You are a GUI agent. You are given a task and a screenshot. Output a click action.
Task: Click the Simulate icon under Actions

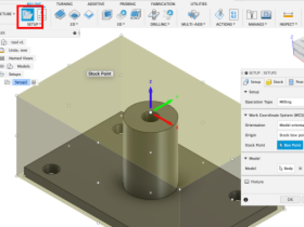coord(220,14)
